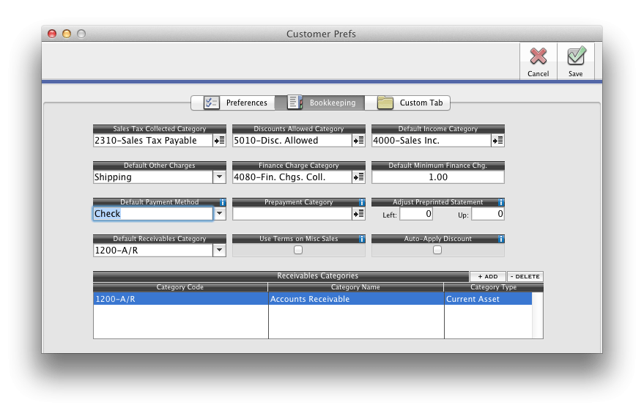Expand the Default Payment Method dropdown
Viewport: 644px width, 411px height.
click(x=220, y=213)
